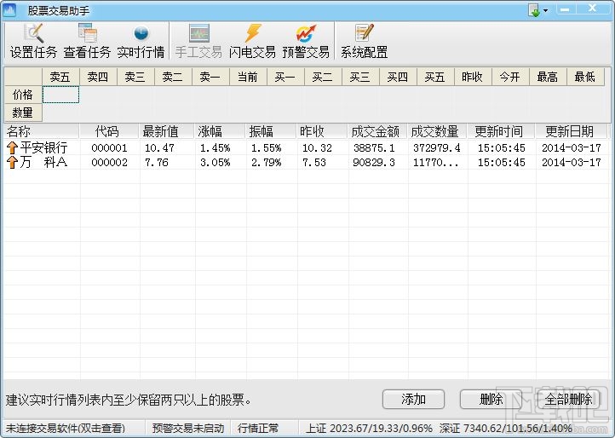This screenshot has height=438, width=615.
Task: Close the 股票交易助手 window
Action: [592, 9]
